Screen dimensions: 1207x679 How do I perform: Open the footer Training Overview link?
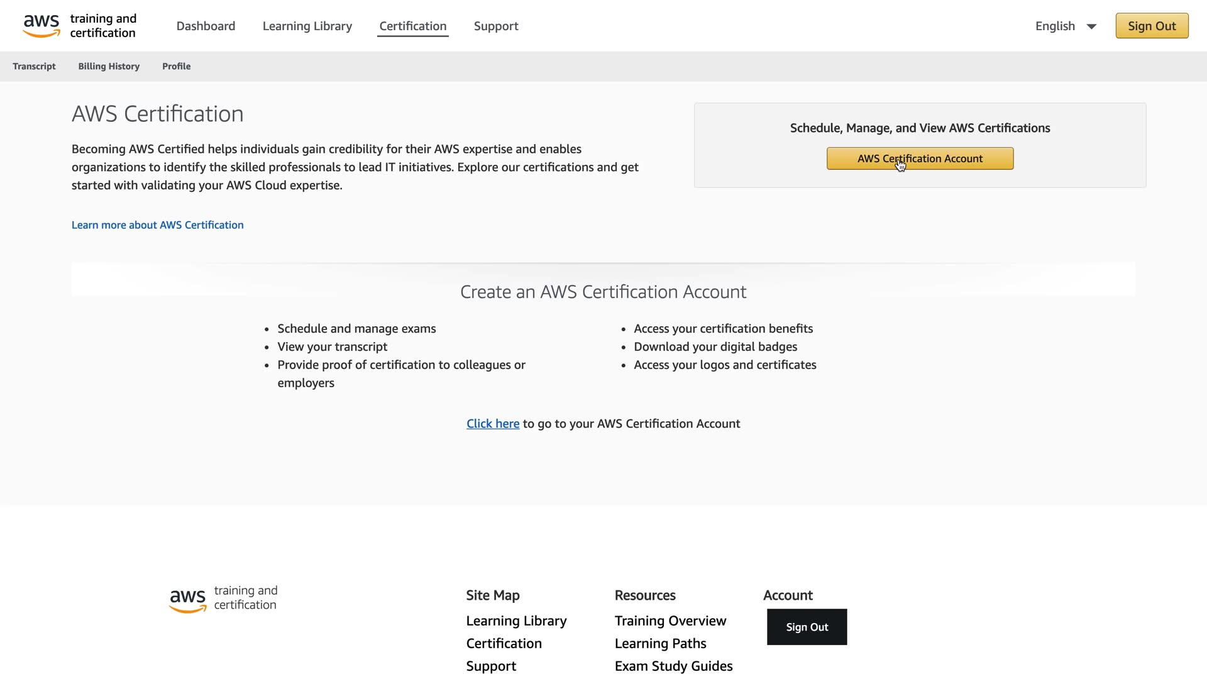(670, 621)
